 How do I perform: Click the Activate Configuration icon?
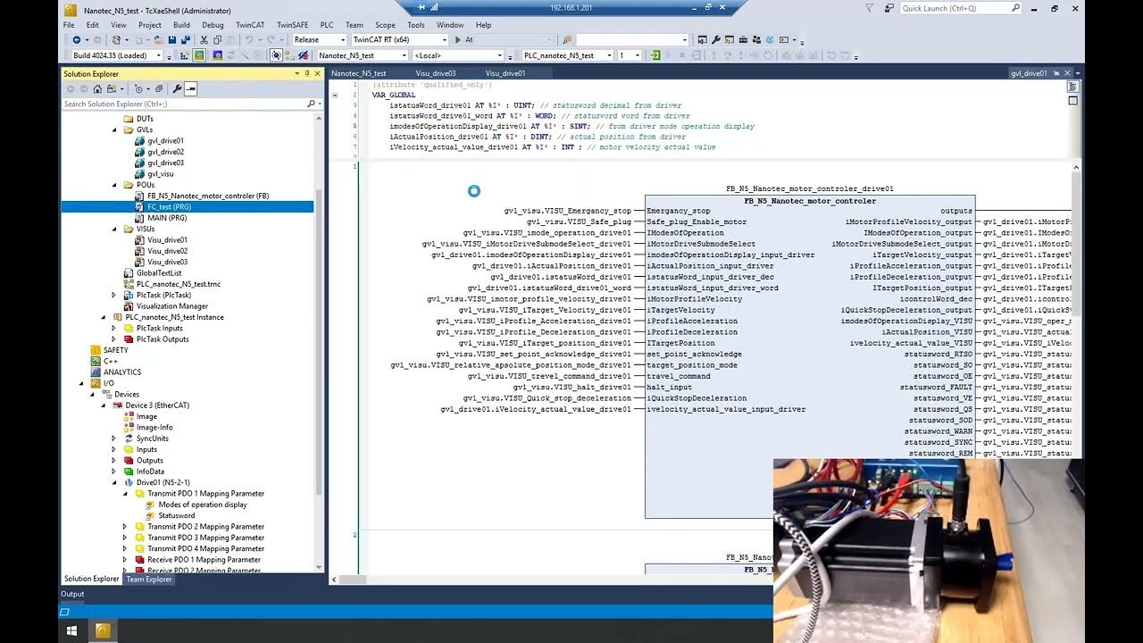tap(186, 55)
